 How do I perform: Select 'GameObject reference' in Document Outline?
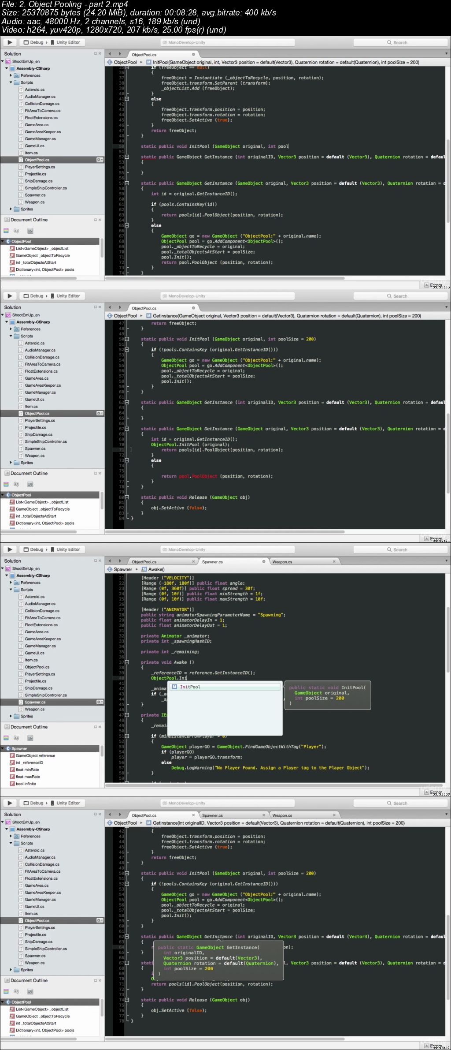[x=35, y=755]
